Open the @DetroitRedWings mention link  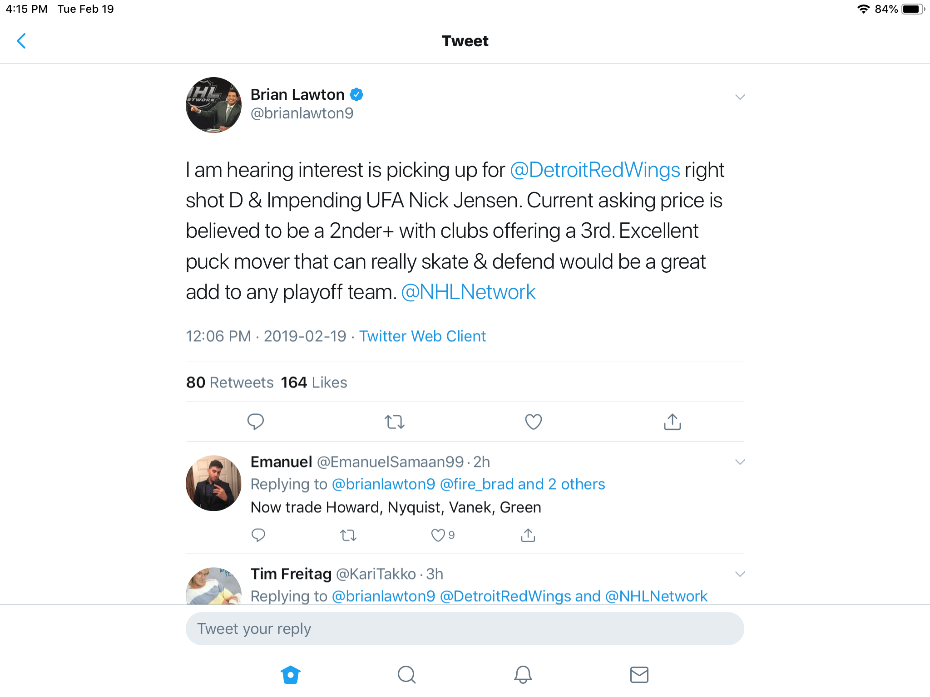(x=595, y=170)
